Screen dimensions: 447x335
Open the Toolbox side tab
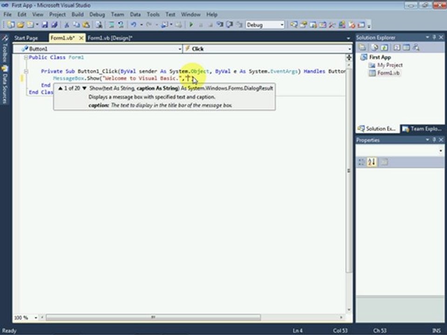(x=5, y=49)
